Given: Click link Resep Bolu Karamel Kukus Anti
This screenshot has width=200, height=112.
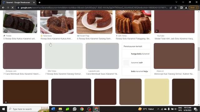Looking at the screenshot, I should (x=57, y=39).
